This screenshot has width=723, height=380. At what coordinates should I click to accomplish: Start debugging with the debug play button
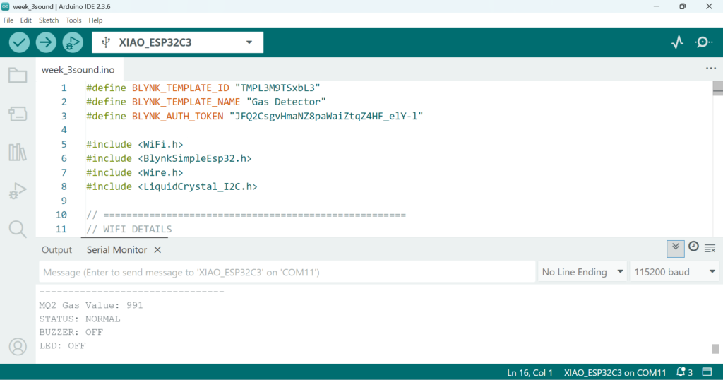(x=73, y=42)
